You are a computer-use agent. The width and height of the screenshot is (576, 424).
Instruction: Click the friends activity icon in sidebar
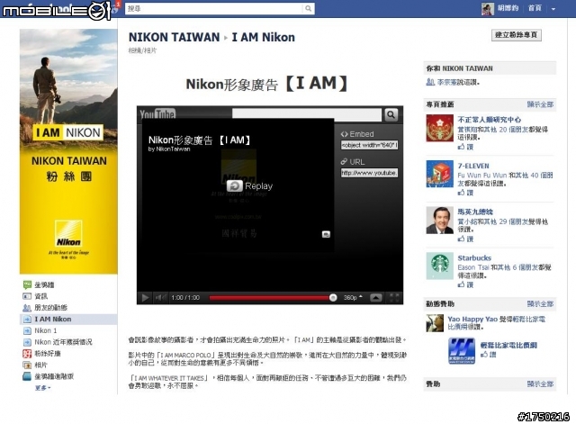pyautogui.click(x=27, y=308)
